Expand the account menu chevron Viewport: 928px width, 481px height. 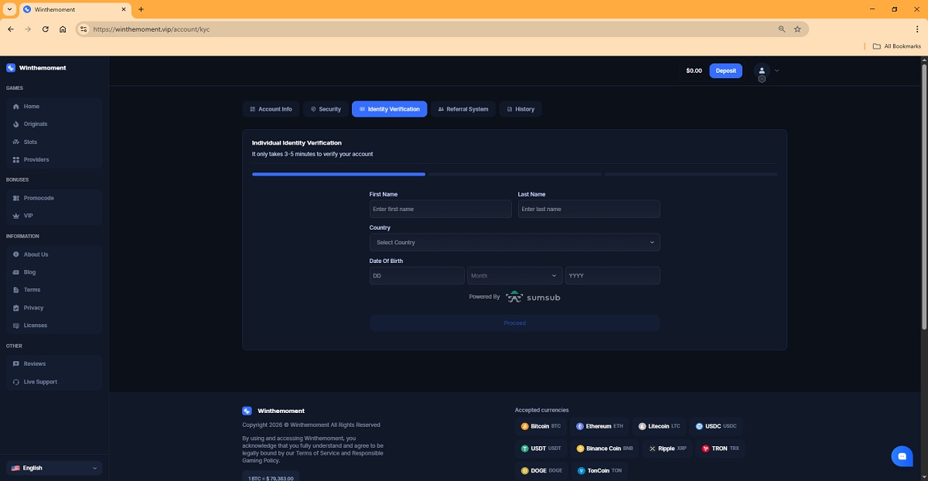pos(777,70)
